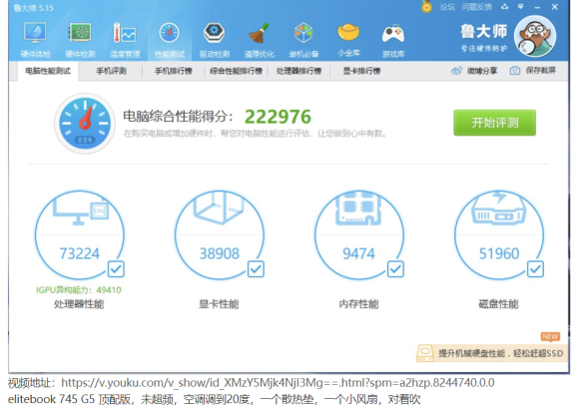
Task: Switch to the 处理器排行榜 tab
Action: click(x=298, y=71)
